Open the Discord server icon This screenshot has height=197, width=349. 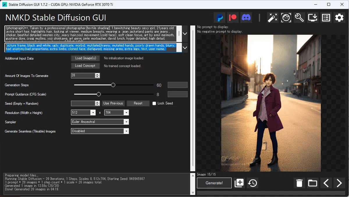[x=246, y=18]
